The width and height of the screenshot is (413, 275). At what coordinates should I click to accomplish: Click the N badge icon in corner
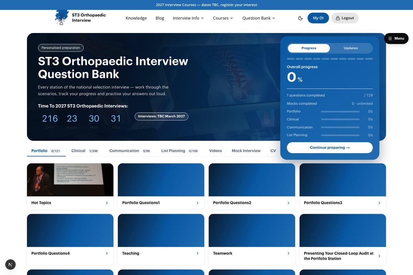coord(10,264)
